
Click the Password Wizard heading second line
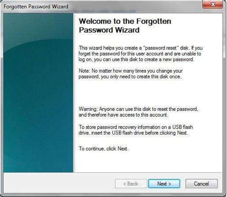pyautogui.click(x=109, y=30)
